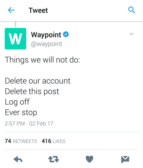143x168 pixels.
Task: Send tweet via direct message icon
Action: coord(125,159)
